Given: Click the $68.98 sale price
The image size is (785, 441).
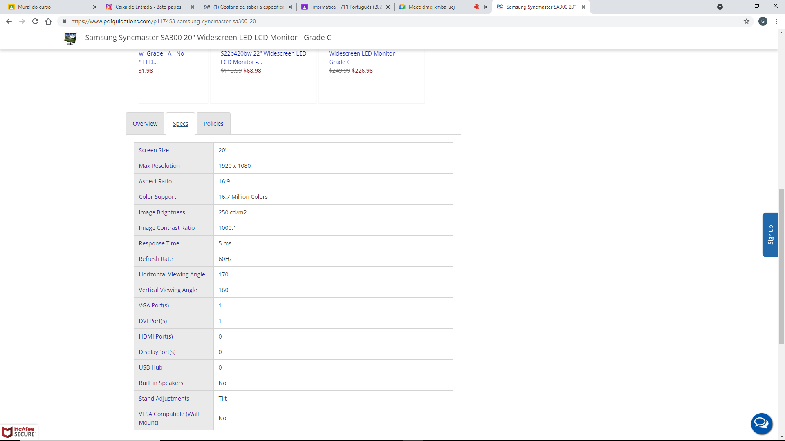Looking at the screenshot, I should tap(252, 71).
